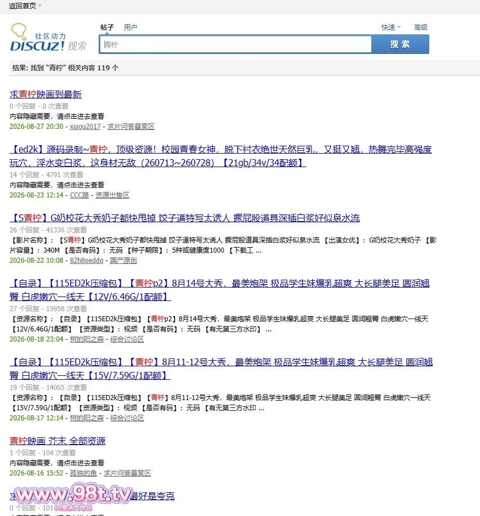Focus the search box containing 青柠
Image resolution: width=480 pixels, height=516 pixels.
click(235, 44)
